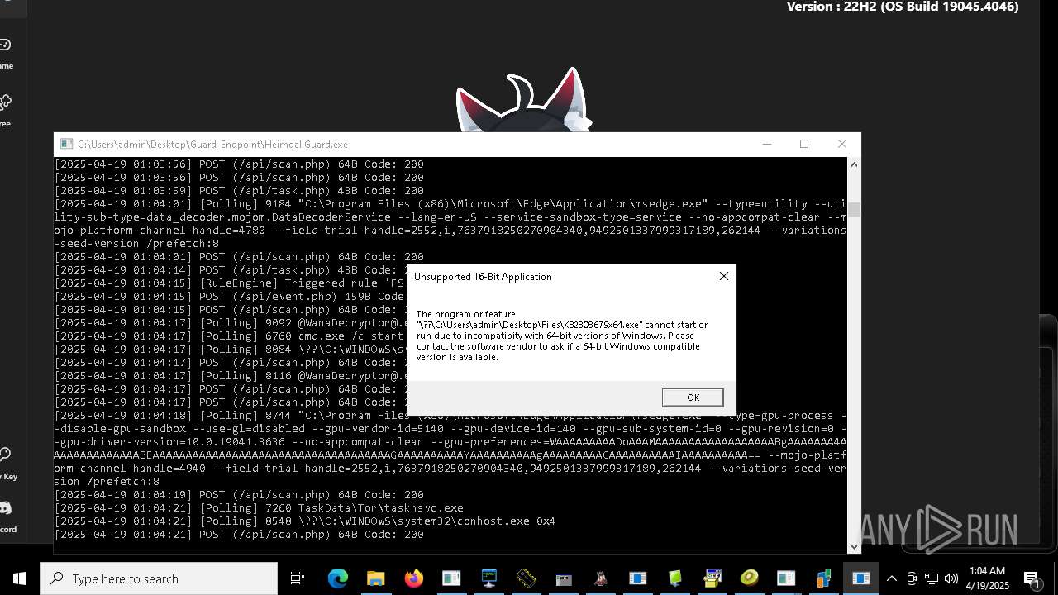Open the green cube taskbar icon
This screenshot has width=1058, height=595.
(x=675, y=578)
